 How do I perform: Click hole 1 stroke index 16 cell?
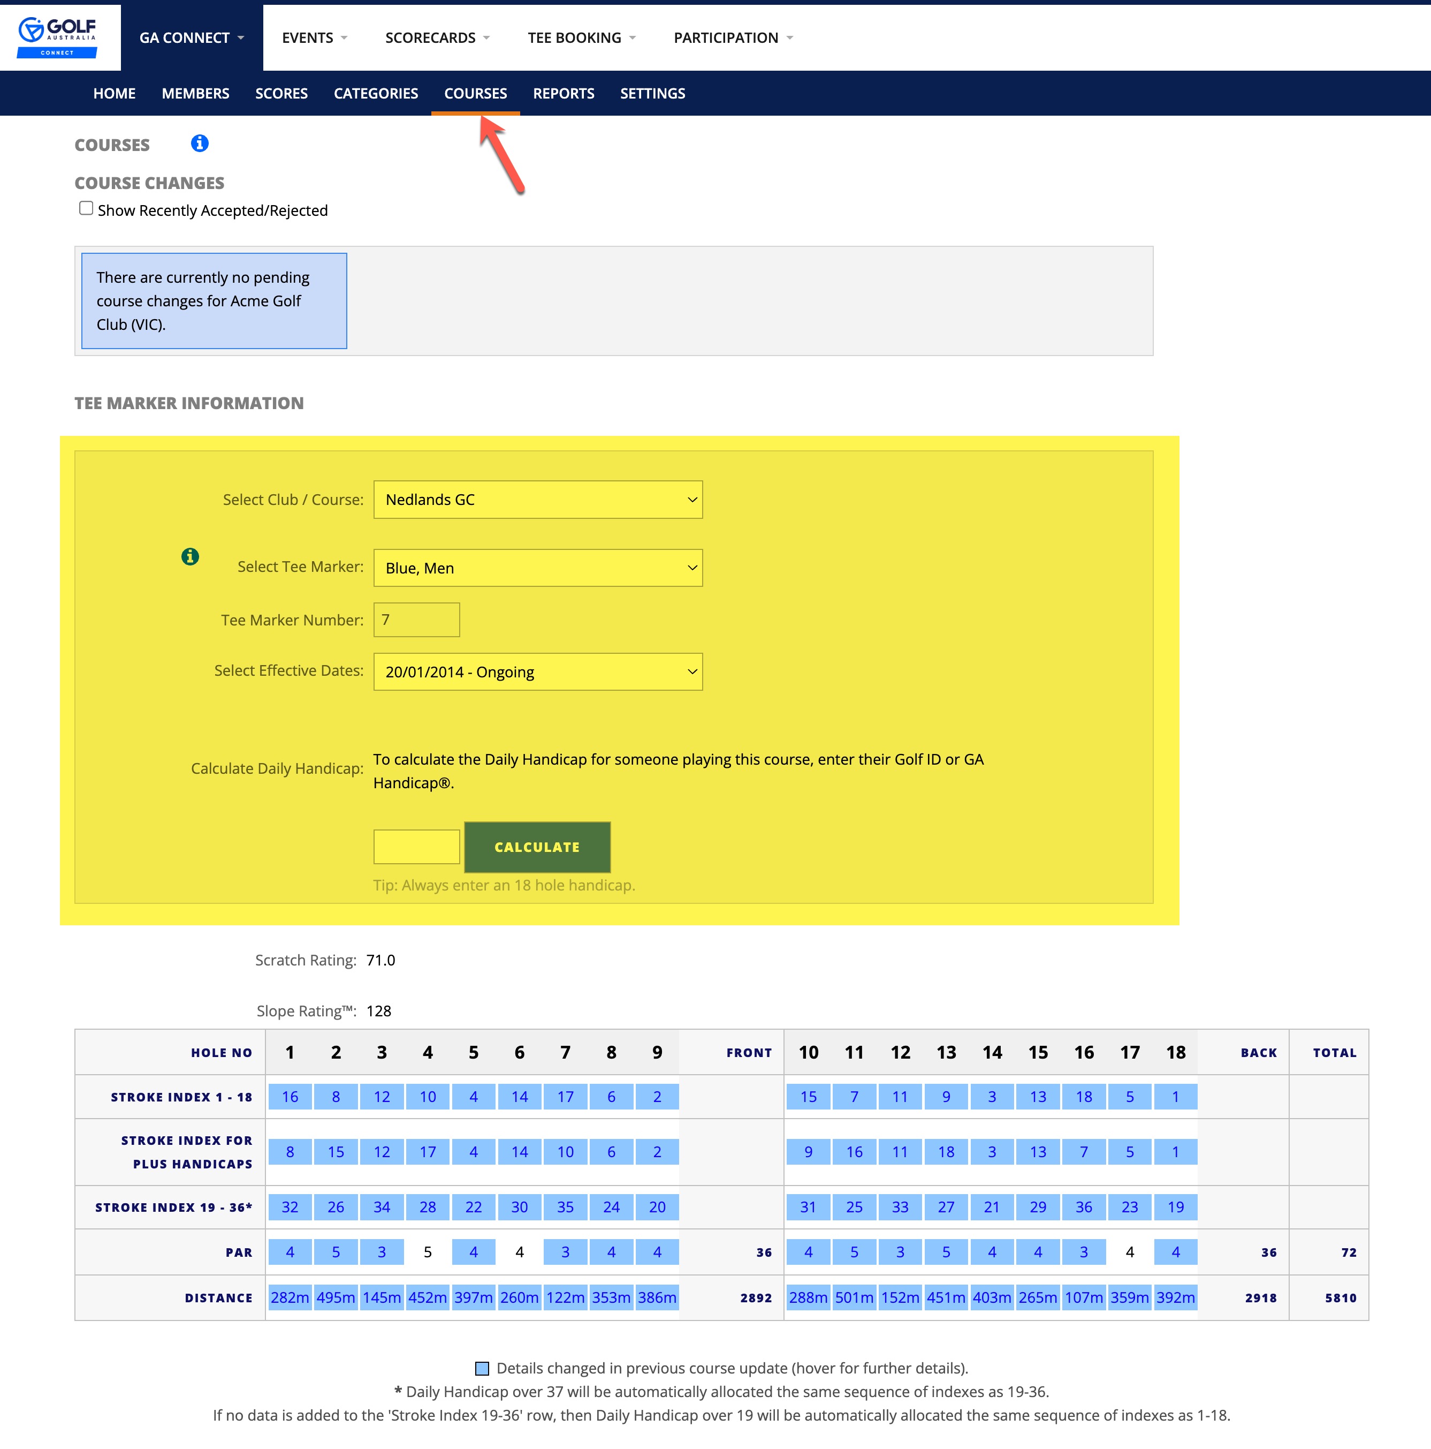point(290,1097)
